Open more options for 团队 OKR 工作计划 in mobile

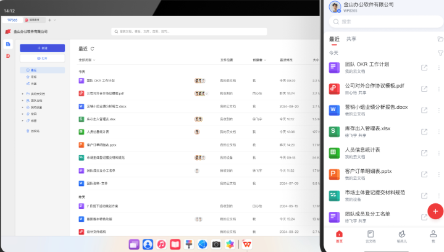(x=438, y=68)
